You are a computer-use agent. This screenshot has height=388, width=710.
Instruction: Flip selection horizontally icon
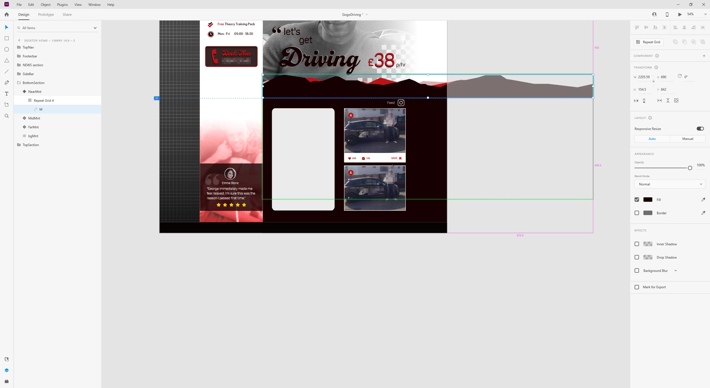[x=636, y=101]
